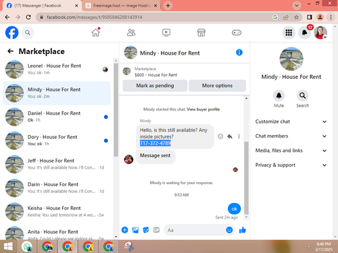Open Snipping Tool from the taskbar
Viewport: 338px width, 253px height.
tap(129, 247)
